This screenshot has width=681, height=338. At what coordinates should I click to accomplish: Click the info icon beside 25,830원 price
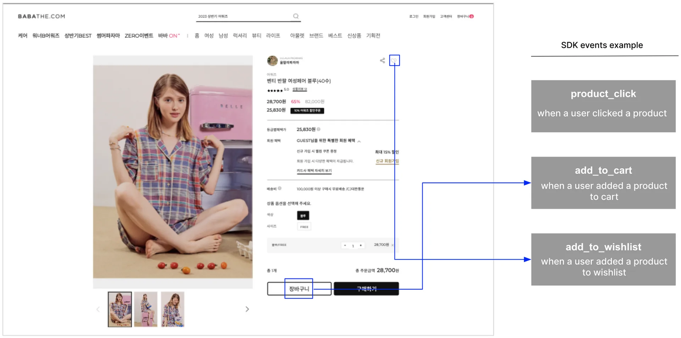pyautogui.click(x=319, y=129)
